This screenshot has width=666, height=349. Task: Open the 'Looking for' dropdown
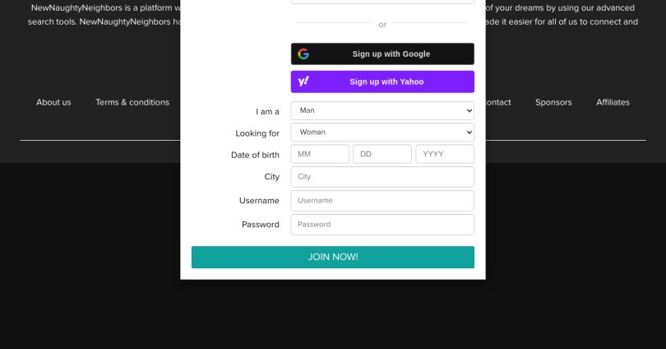click(x=382, y=133)
